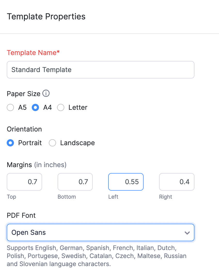The width and height of the screenshot is (219, 280).
Task: Click the Top margin field
Action: (x=24, y=182)
